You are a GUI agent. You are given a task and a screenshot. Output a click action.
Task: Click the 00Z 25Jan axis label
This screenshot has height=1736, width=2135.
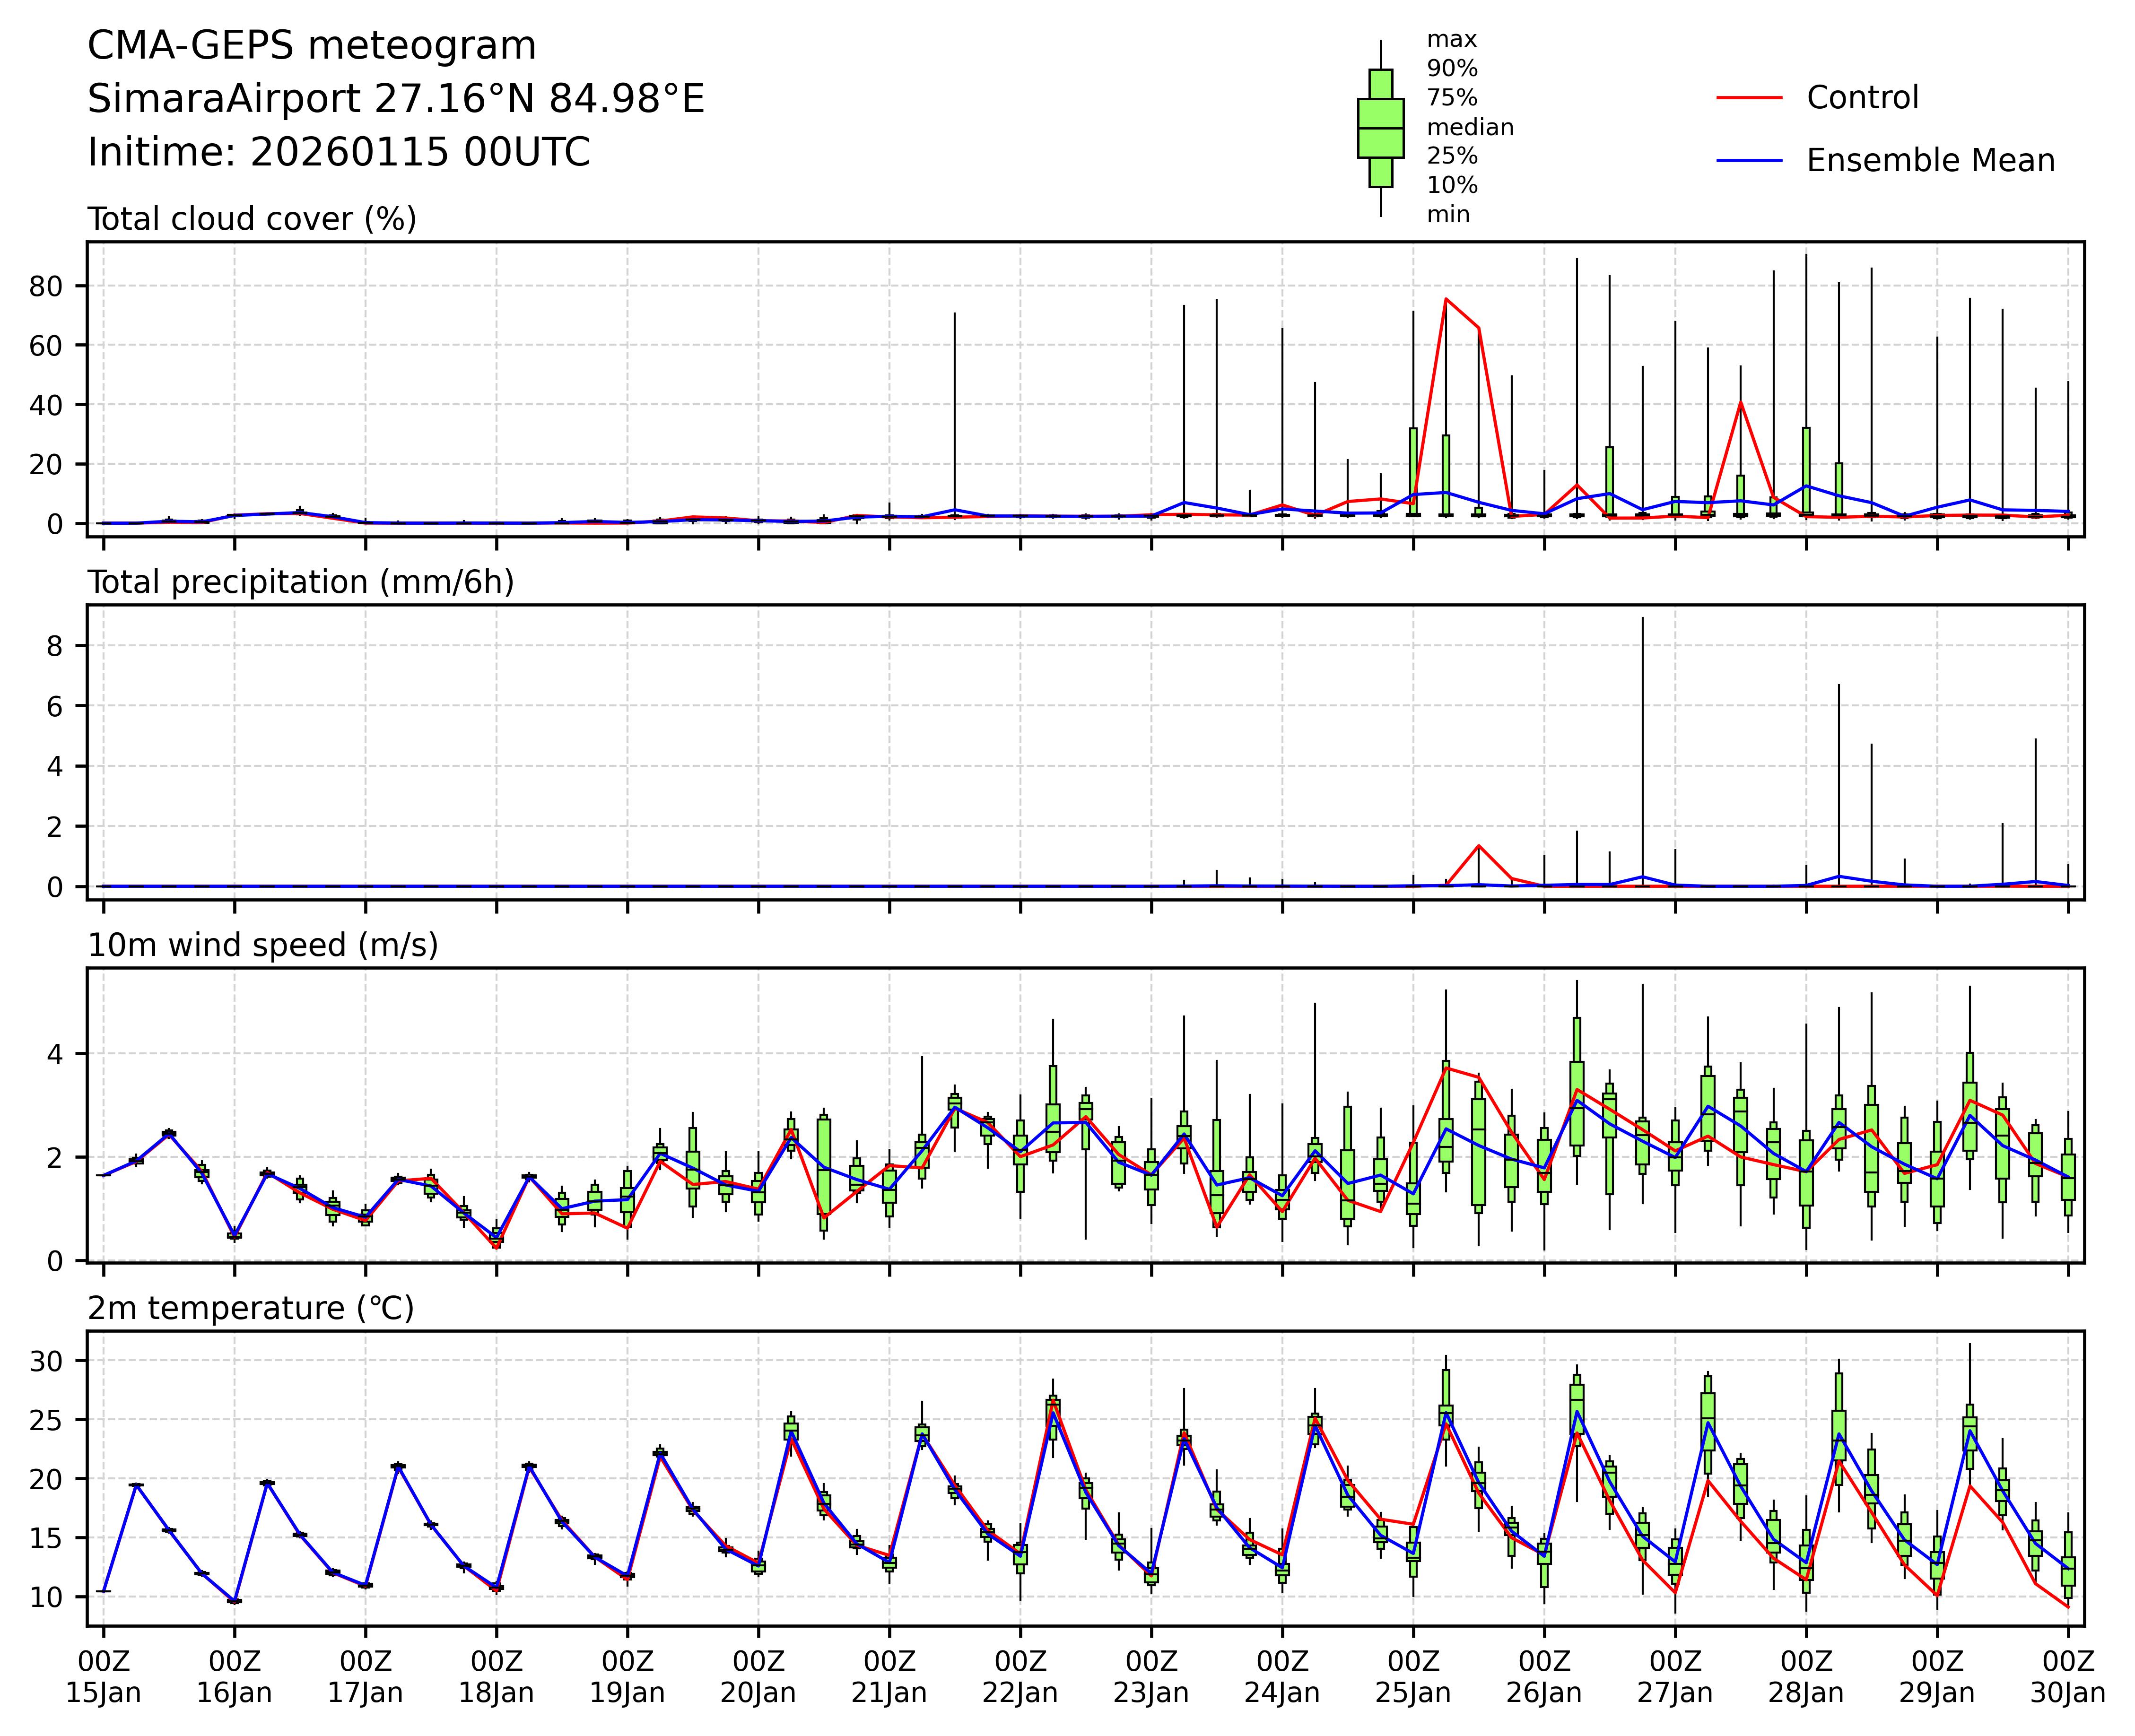[x=1413, y=1677]
